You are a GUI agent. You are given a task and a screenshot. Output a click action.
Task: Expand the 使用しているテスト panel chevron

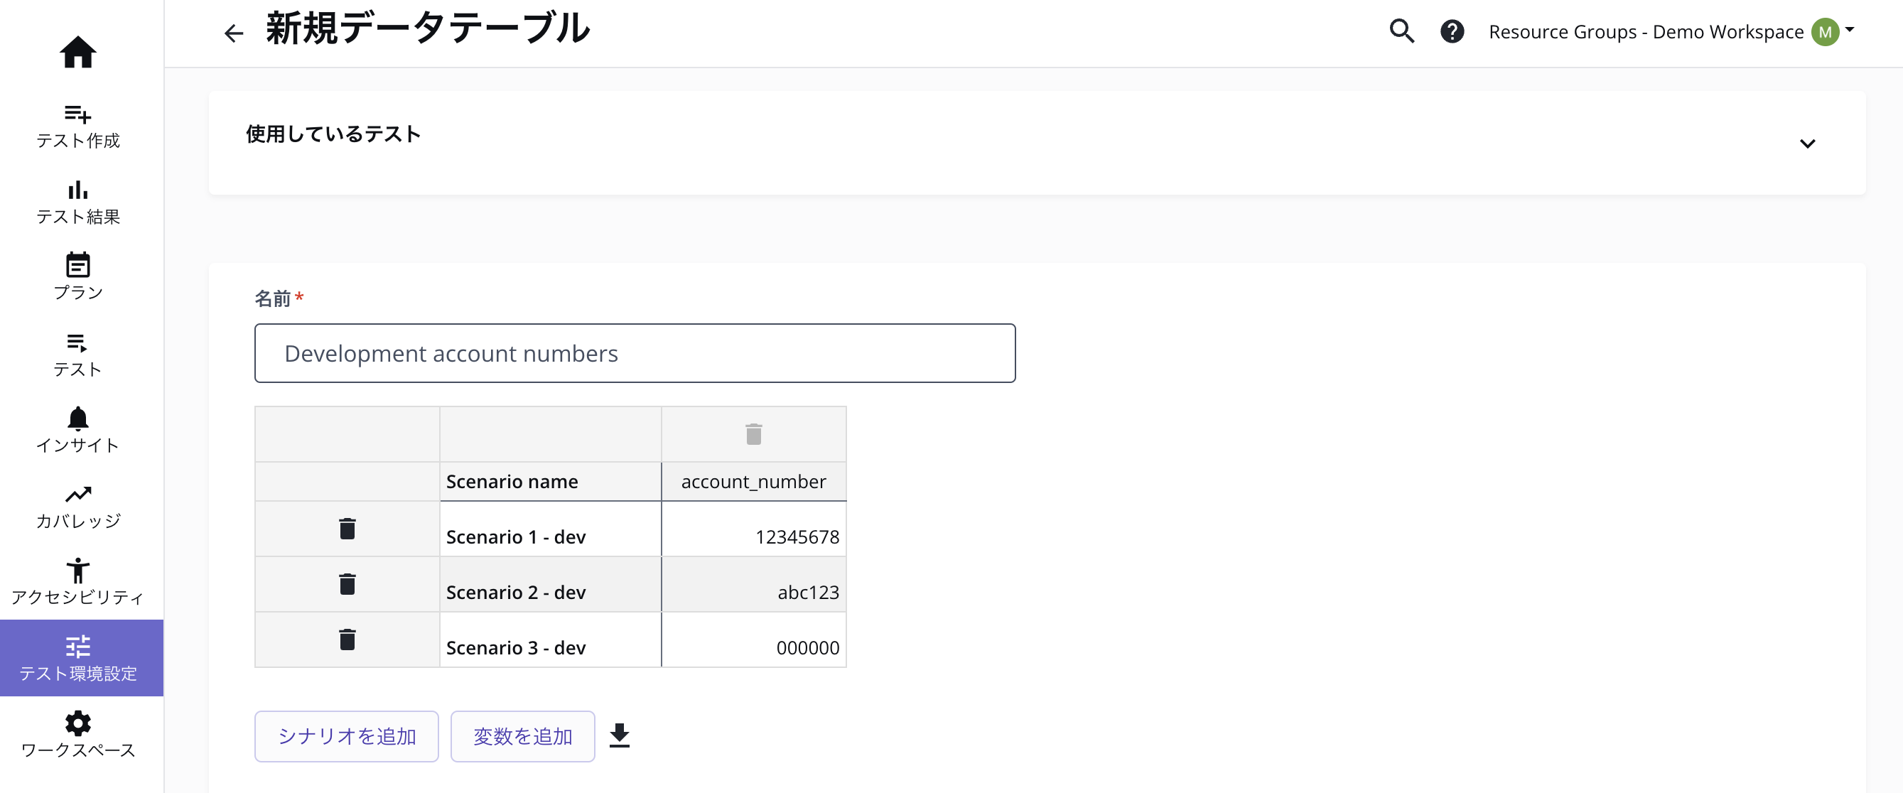click(1807, 144)
